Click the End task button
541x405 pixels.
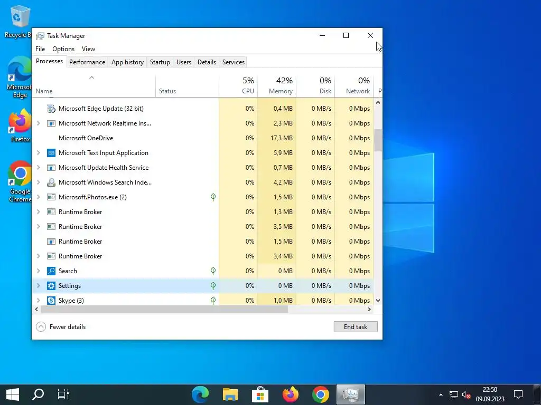coord(356,327)
